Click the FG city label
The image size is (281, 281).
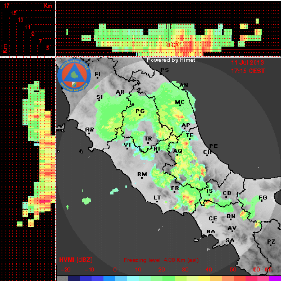click(x=263, y=198)
